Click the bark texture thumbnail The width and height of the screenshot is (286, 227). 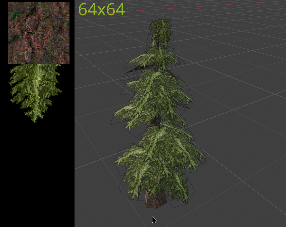(39, 33)
